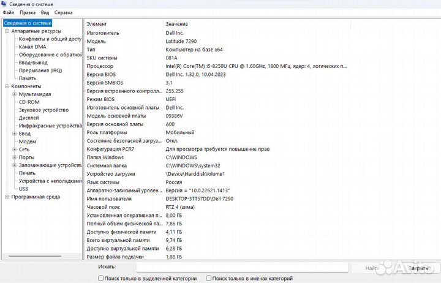441x283 pixels.
Task: Open the Вид menu
Action: pos(45,13)
